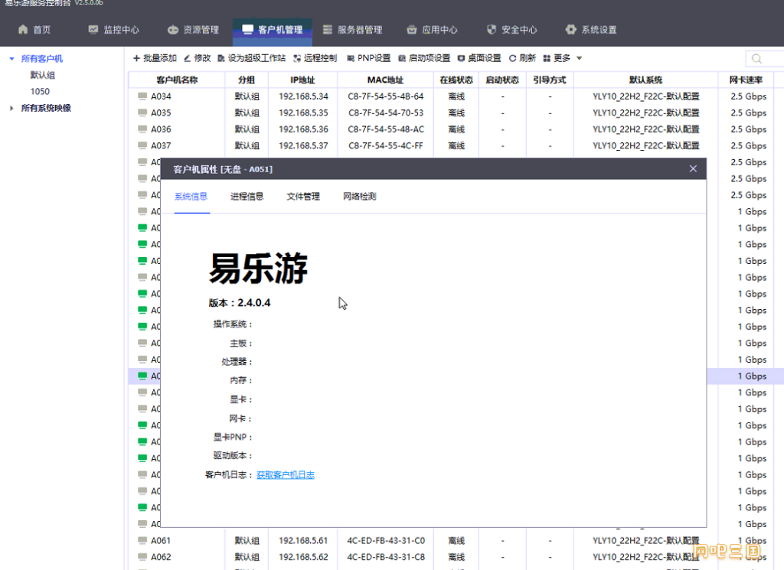The image size is (784, 570).
Task: Click the computer icon of client A037
Action: point(142,145)
